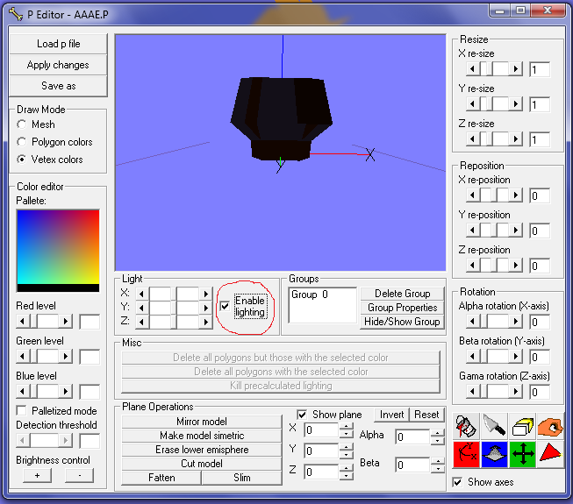573x504 pixels.
Task: Select the knife cut tool icon
Action: 494,426
